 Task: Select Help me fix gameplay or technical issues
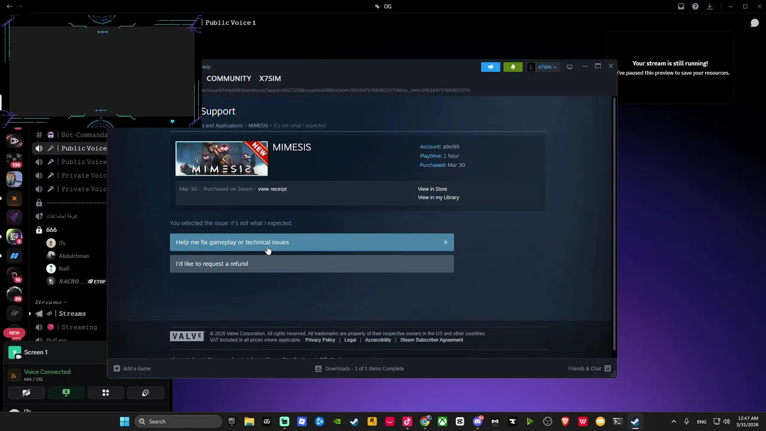[312, 242]
